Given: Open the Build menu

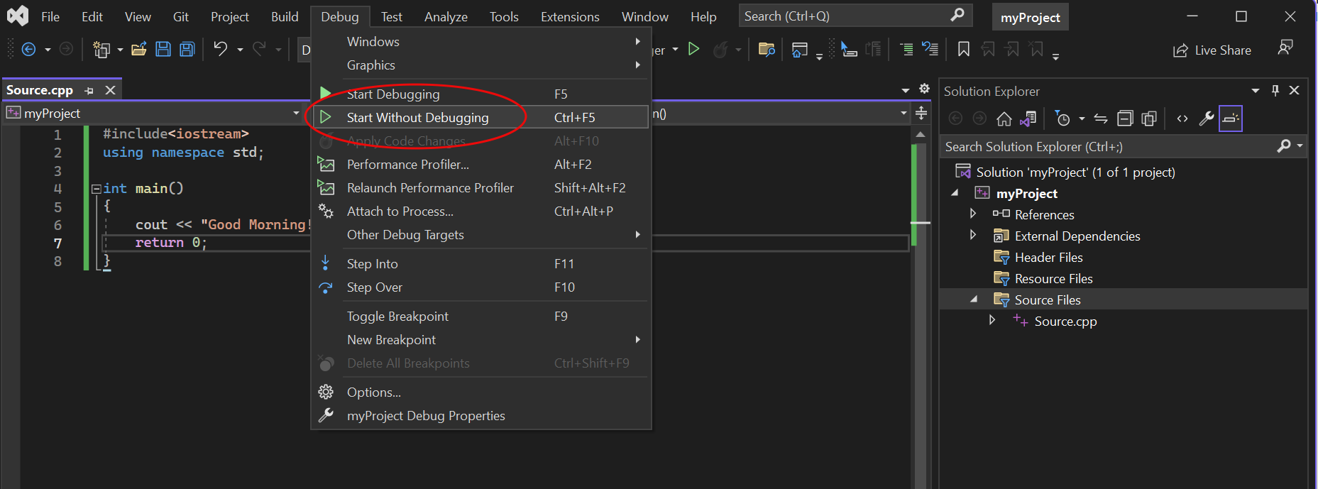Looking at the screenshot, I should click(285, 16).
